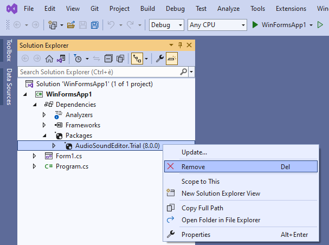Choose Copy Full Path in context menu
The image size is (329, 245).
point(202,208)
